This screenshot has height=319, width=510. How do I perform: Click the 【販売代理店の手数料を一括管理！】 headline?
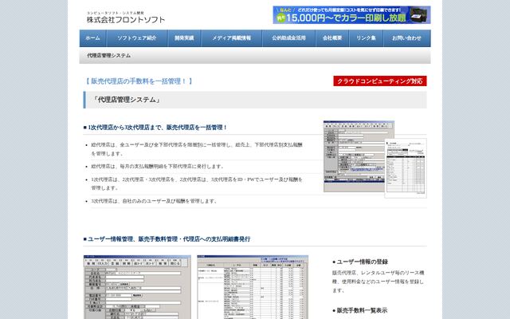(x=139, y=81)
